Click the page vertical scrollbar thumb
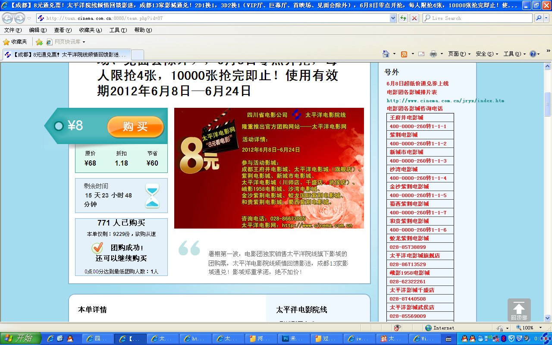552x345 pixels. pyautogui.click(x=548, y=104)
